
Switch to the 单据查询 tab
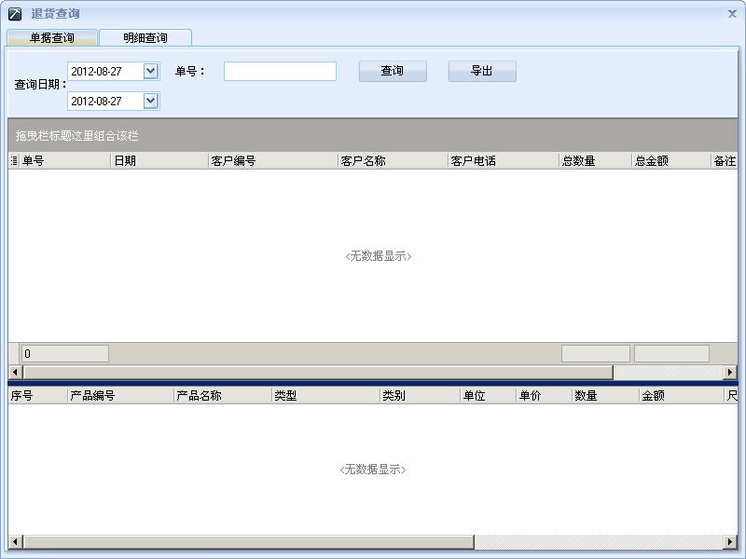click(52, 37)
